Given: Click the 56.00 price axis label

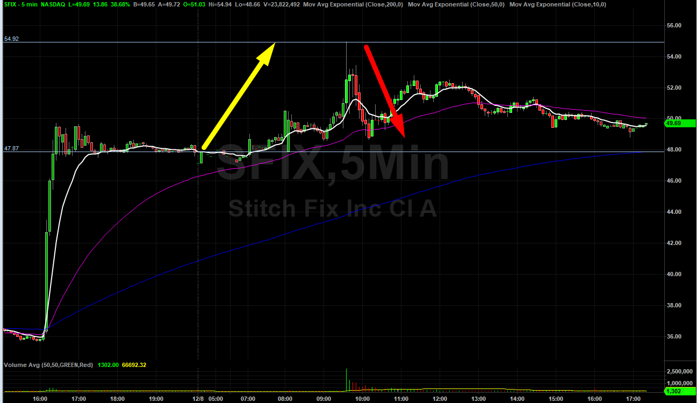Looking at the screenshot, I should pos(674,25).
